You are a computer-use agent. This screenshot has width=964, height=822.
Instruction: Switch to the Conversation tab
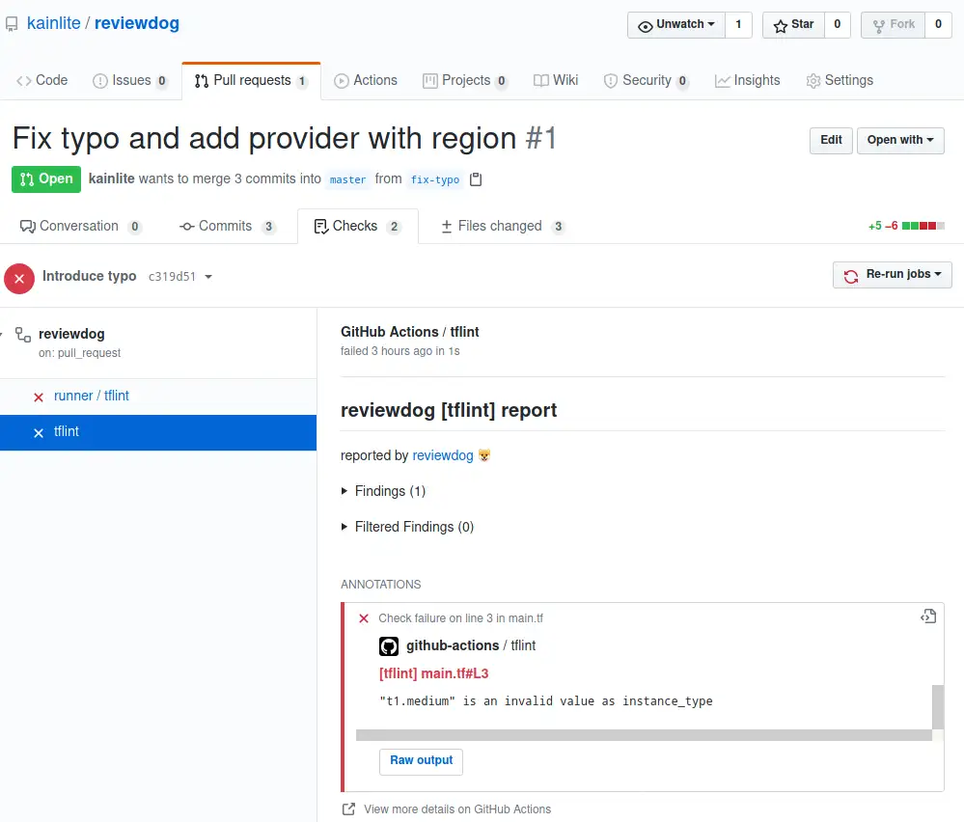click(80, 227)
